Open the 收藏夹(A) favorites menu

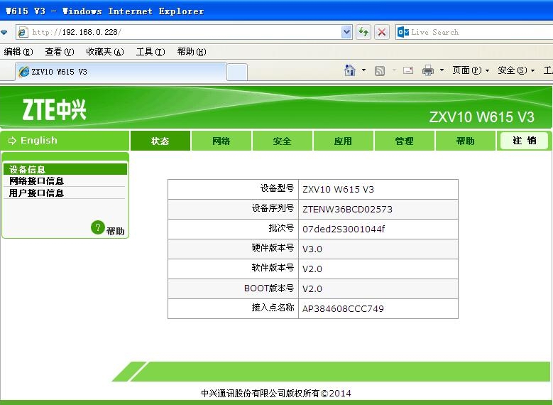[105, 52]
